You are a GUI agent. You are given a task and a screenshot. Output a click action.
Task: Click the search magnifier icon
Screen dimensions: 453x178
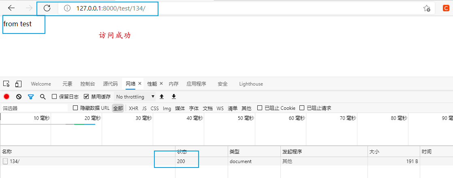(43, 96)
